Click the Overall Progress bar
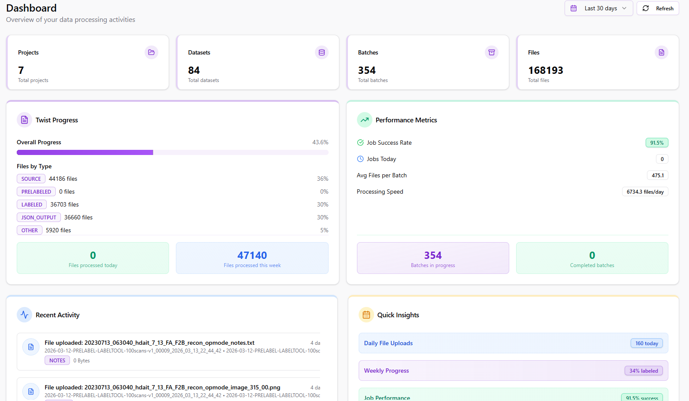The width and height of the screenshot is (689, 401). tap(172, 152)
